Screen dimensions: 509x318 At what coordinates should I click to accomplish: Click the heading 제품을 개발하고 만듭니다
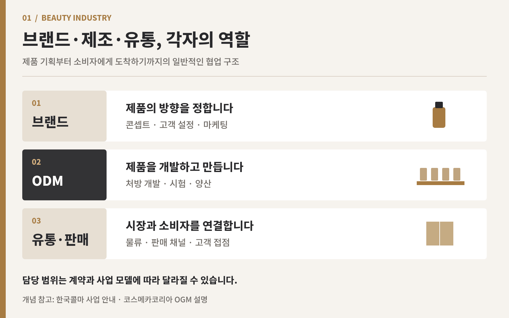coord(185,167)
